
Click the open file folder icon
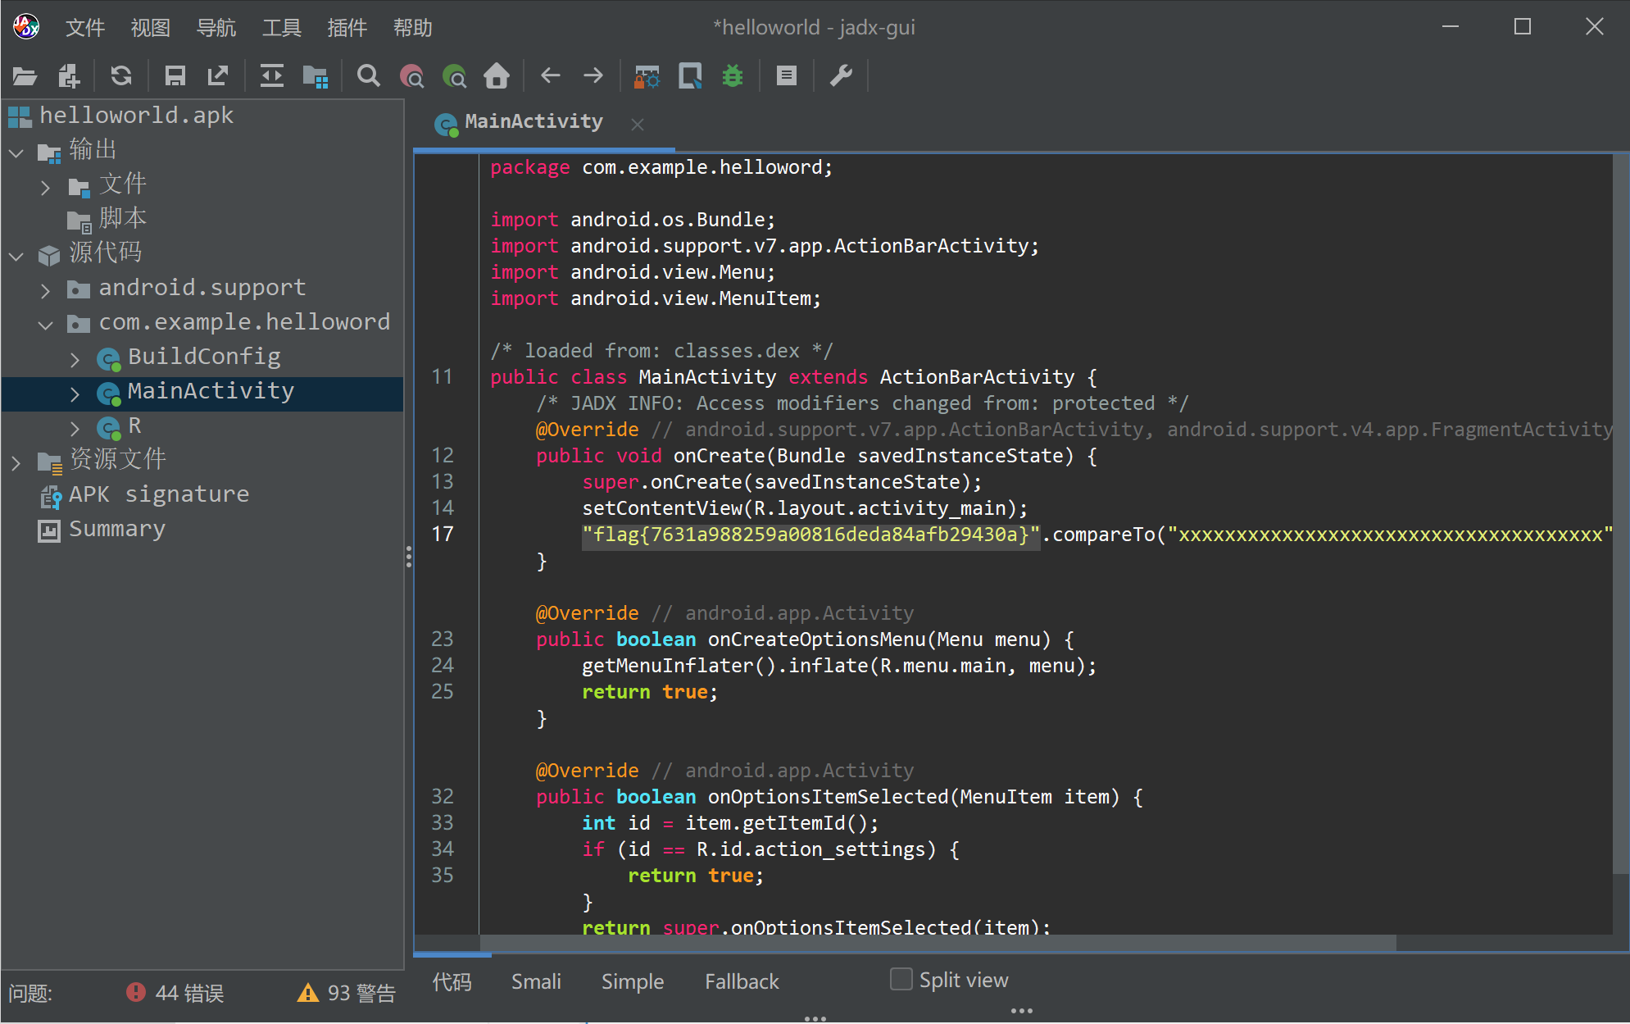[x=25, y=76]
